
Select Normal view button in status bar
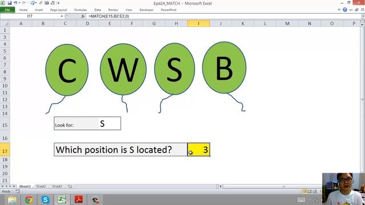pos(305,191)
